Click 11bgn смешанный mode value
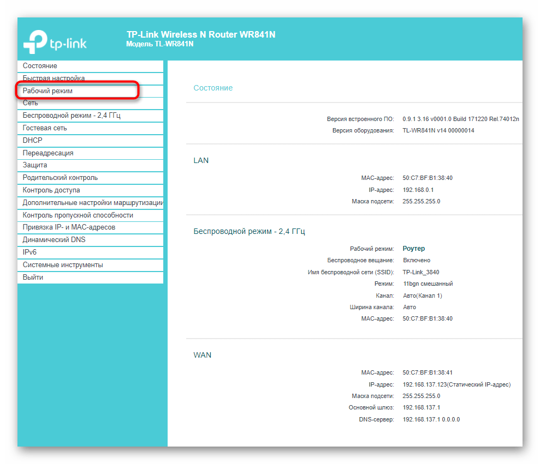540x464 pixels. pyautogui.click(x=428, y=284)
